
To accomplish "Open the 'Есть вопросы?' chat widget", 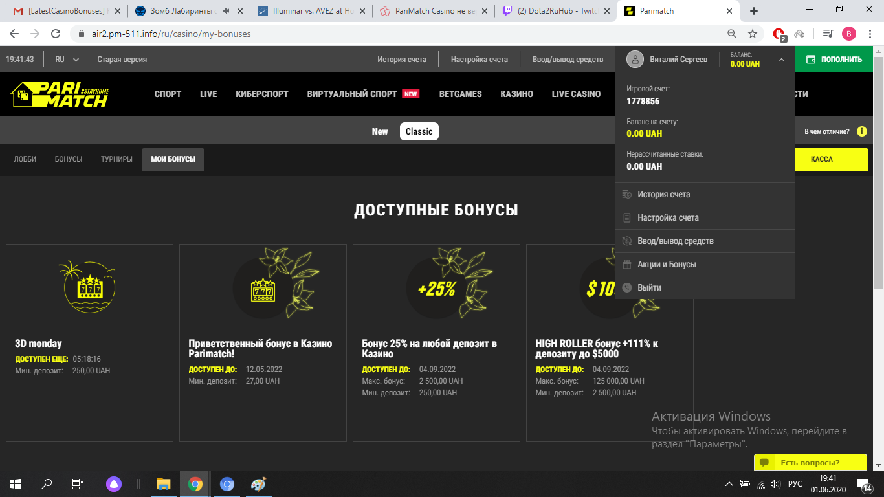I will pos(810,463).
